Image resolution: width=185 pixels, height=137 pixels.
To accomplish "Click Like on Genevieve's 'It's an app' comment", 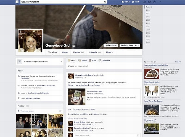I will 87,130.
